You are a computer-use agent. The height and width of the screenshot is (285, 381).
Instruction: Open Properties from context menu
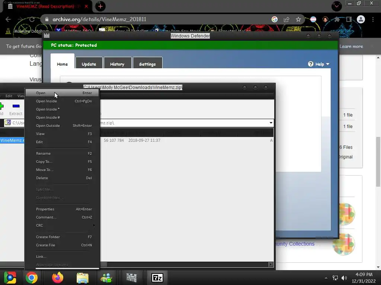(x=62, y=209)
